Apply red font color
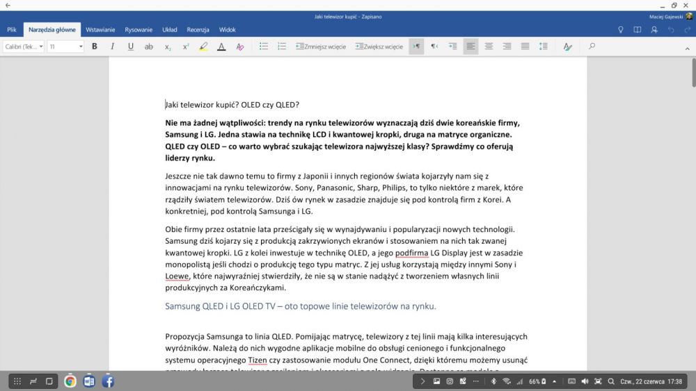 pyautogui.click(x=221, y=47)
